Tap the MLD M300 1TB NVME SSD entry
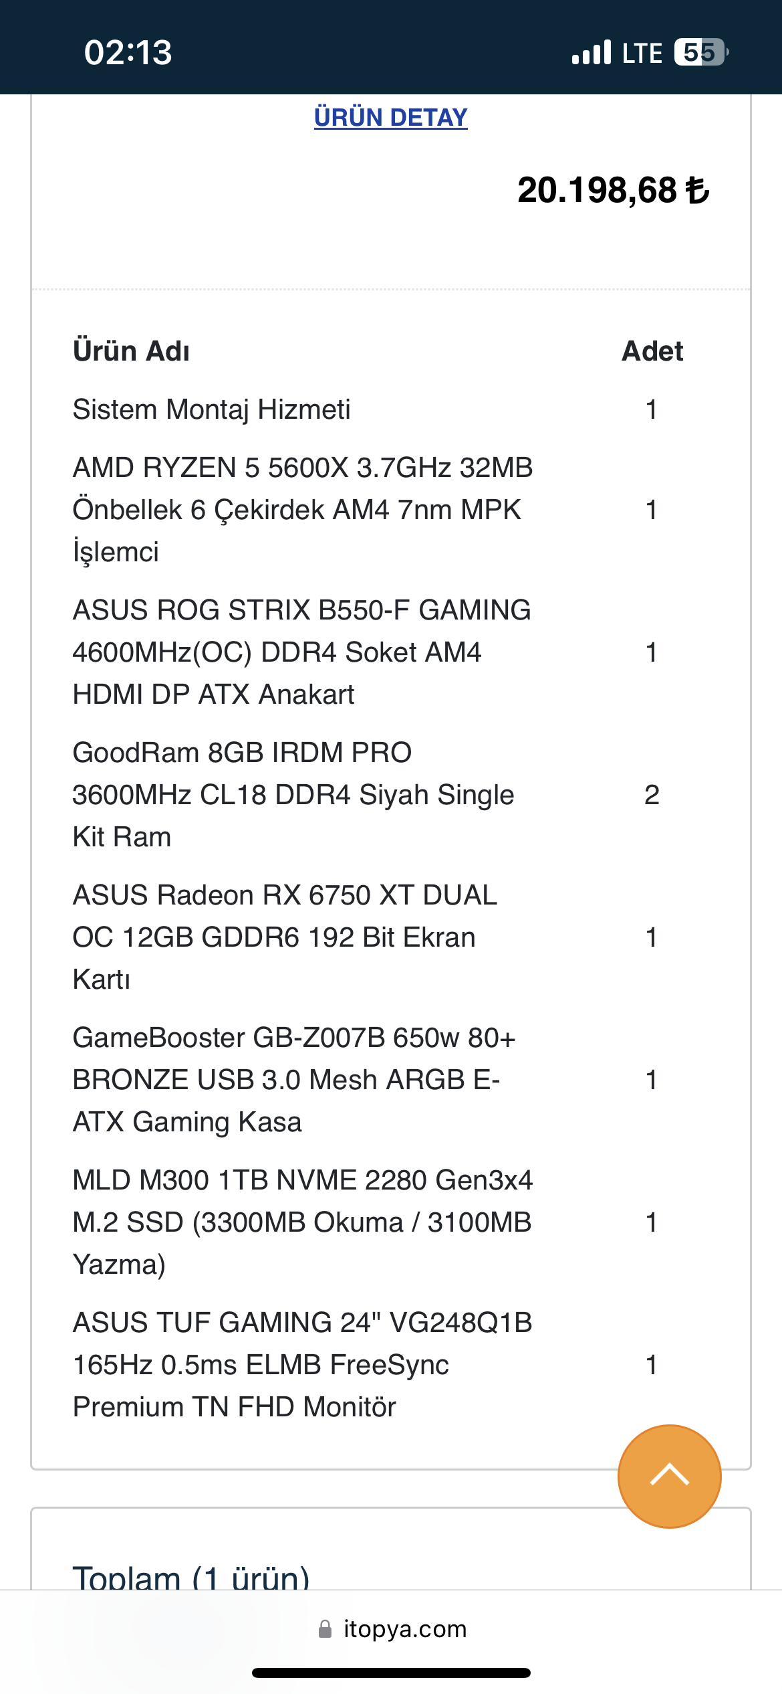The height and width of the screenshot is (1694, 782). [x=302, y=1222]
